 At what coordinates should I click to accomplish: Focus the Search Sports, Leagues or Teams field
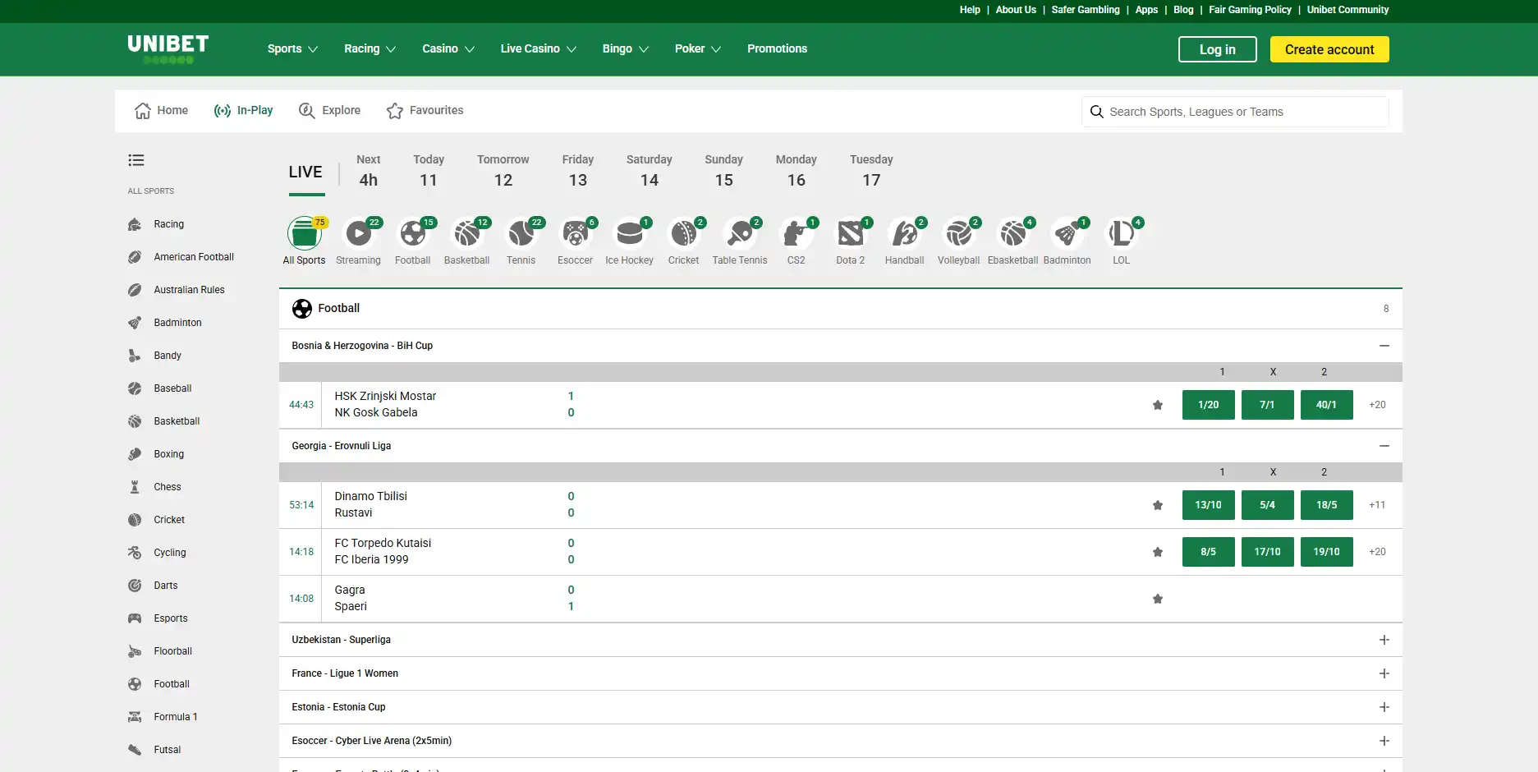[1235, 112]
